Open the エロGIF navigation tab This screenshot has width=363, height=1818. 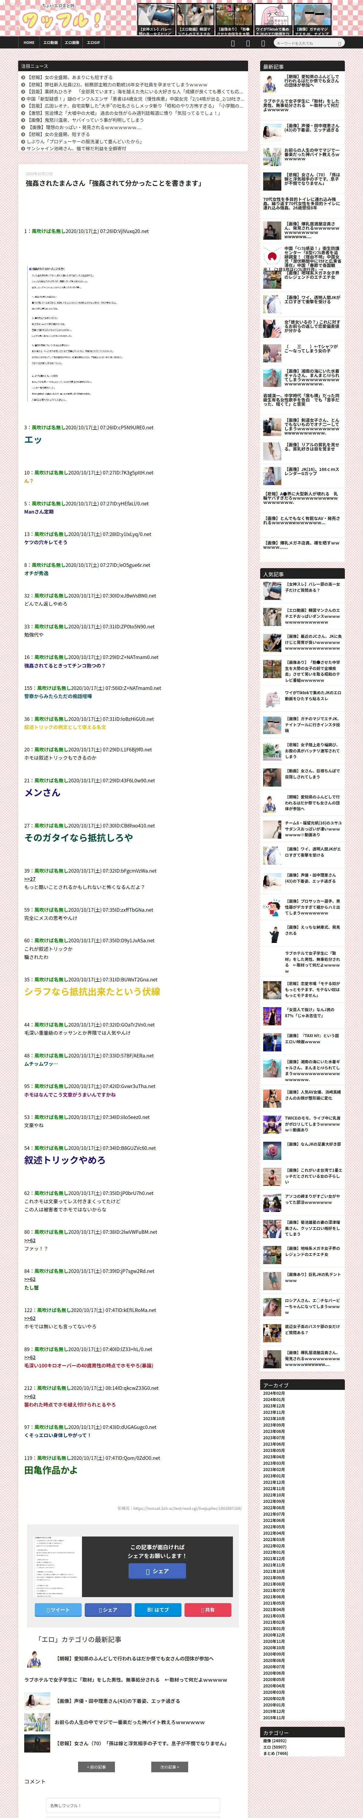(93, 42)
